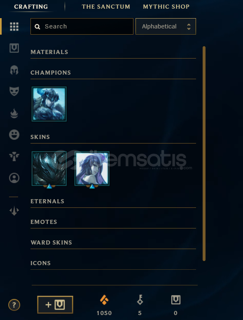Open the help question mark button
243x320 pixels.
point(14,305)
